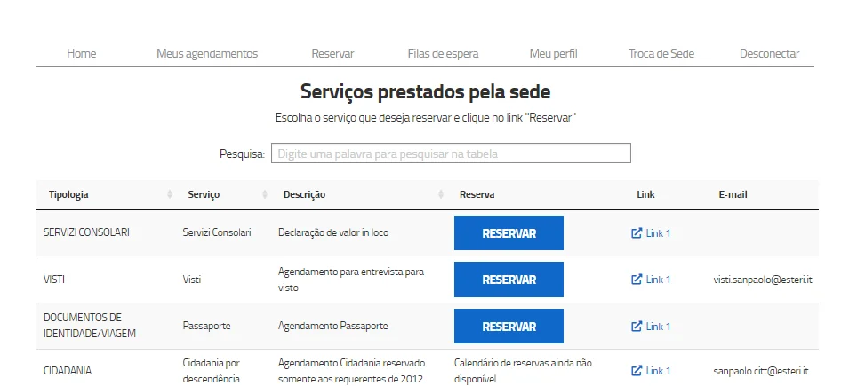Click external link icon in Visti row
The image size is (857, 386).
point(637,280)
